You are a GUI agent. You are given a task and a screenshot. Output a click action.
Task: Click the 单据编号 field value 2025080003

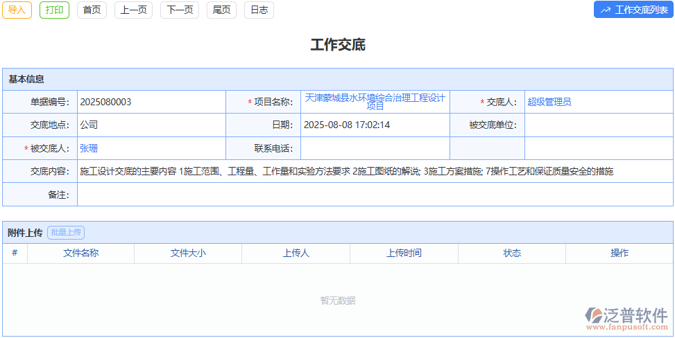pos(151,102)
